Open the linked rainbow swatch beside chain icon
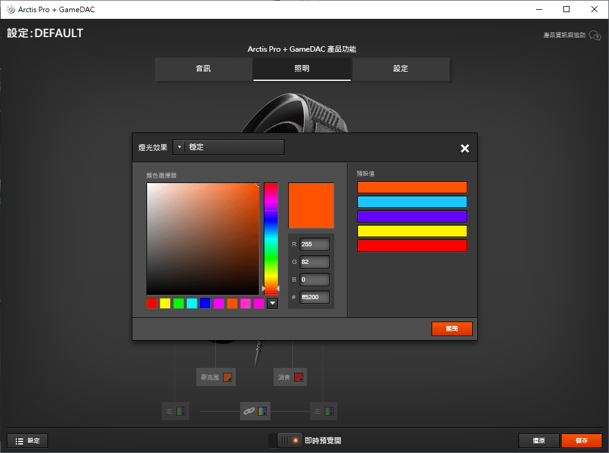The width and height of the screenshot is (609, 453). coord(262,411)
